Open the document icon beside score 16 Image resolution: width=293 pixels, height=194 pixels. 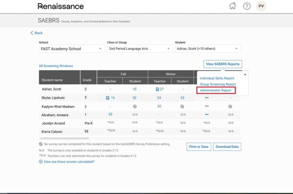click(x=108, y=98)
